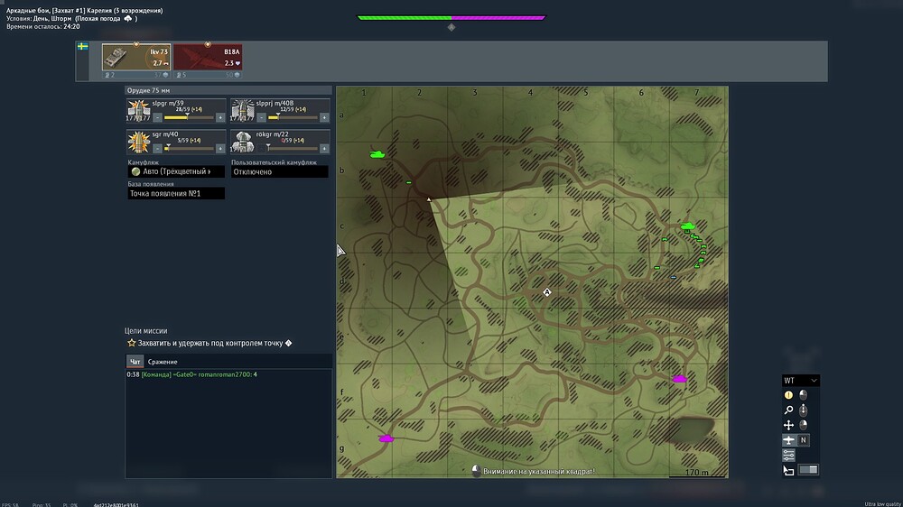Click the Захватить и удержать objective text
The width and height of the screenshot is (903, 507).
tap(210, 343)
